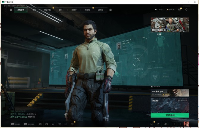Open the 无目标 map selection card
The image size is (199, 128).
(170, 105)
